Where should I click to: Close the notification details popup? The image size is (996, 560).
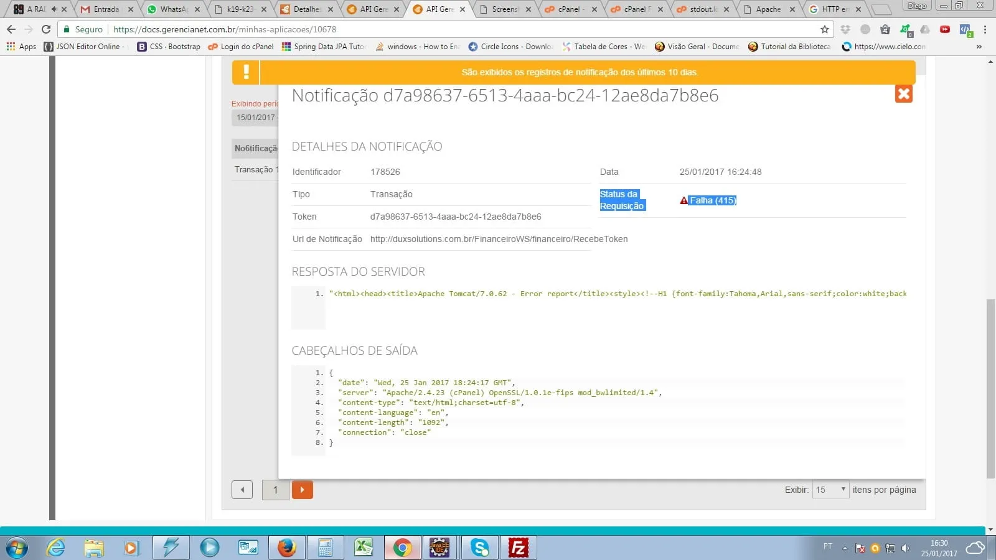(x=903, y=94)
